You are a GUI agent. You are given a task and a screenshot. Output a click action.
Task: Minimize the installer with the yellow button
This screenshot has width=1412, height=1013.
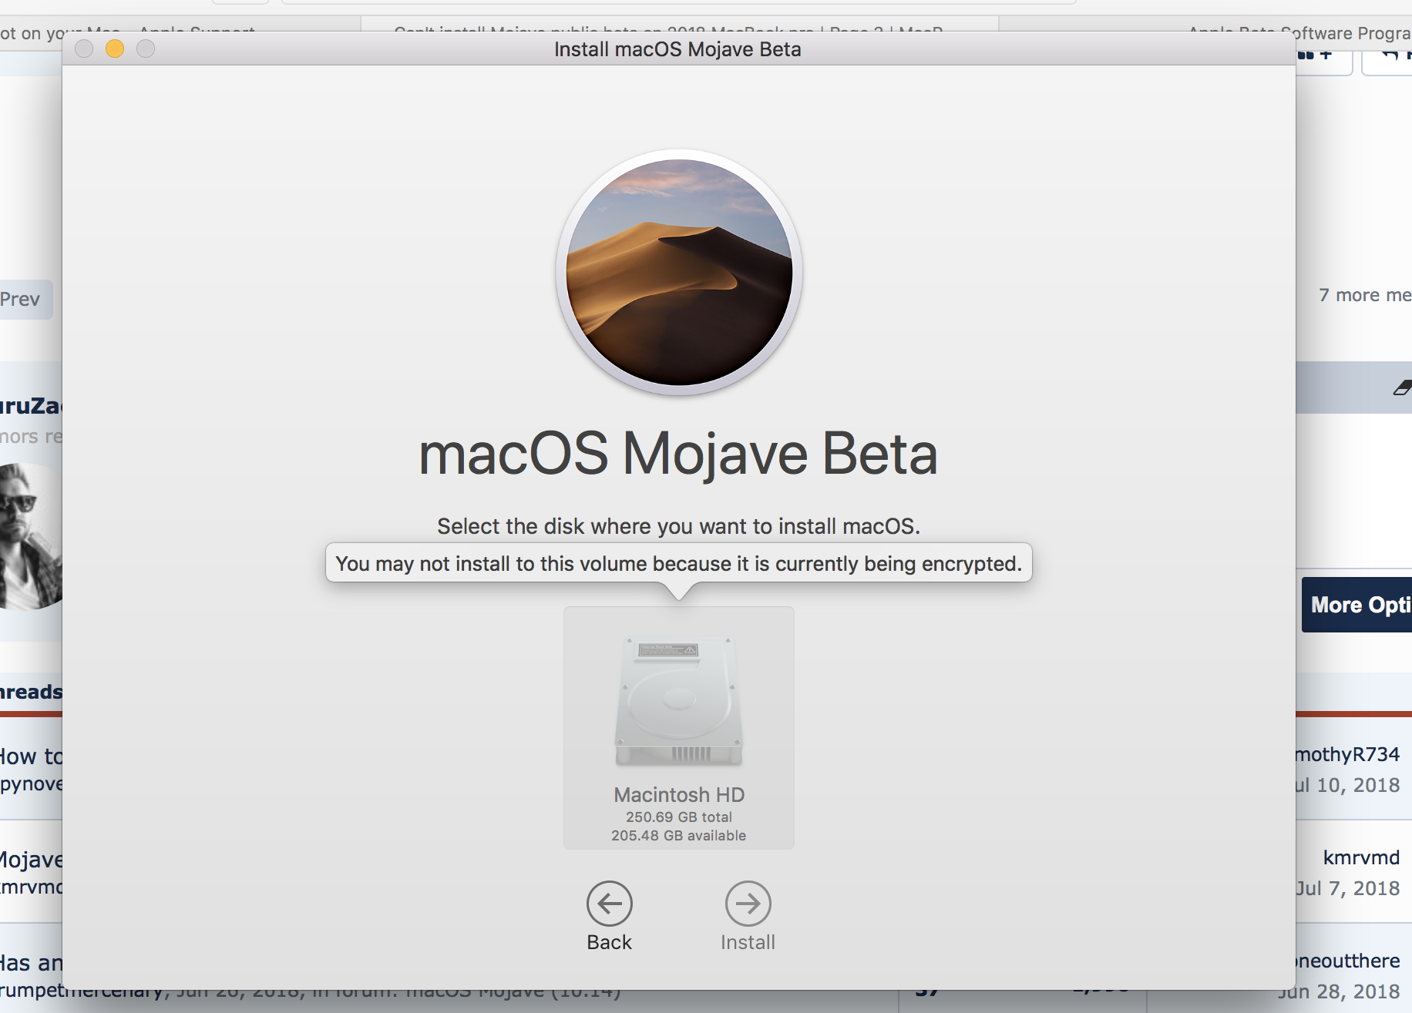pos(115,49)
